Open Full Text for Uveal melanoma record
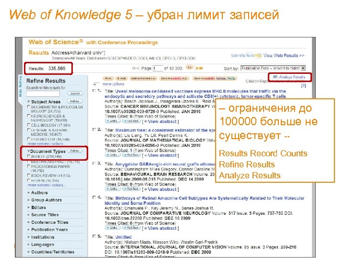Screen dimensions: 345x259 131,121
